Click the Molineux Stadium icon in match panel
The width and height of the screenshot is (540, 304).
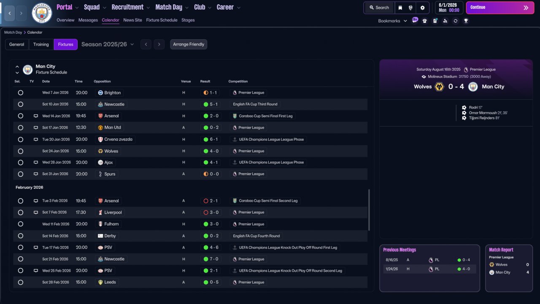pos(424,77)
